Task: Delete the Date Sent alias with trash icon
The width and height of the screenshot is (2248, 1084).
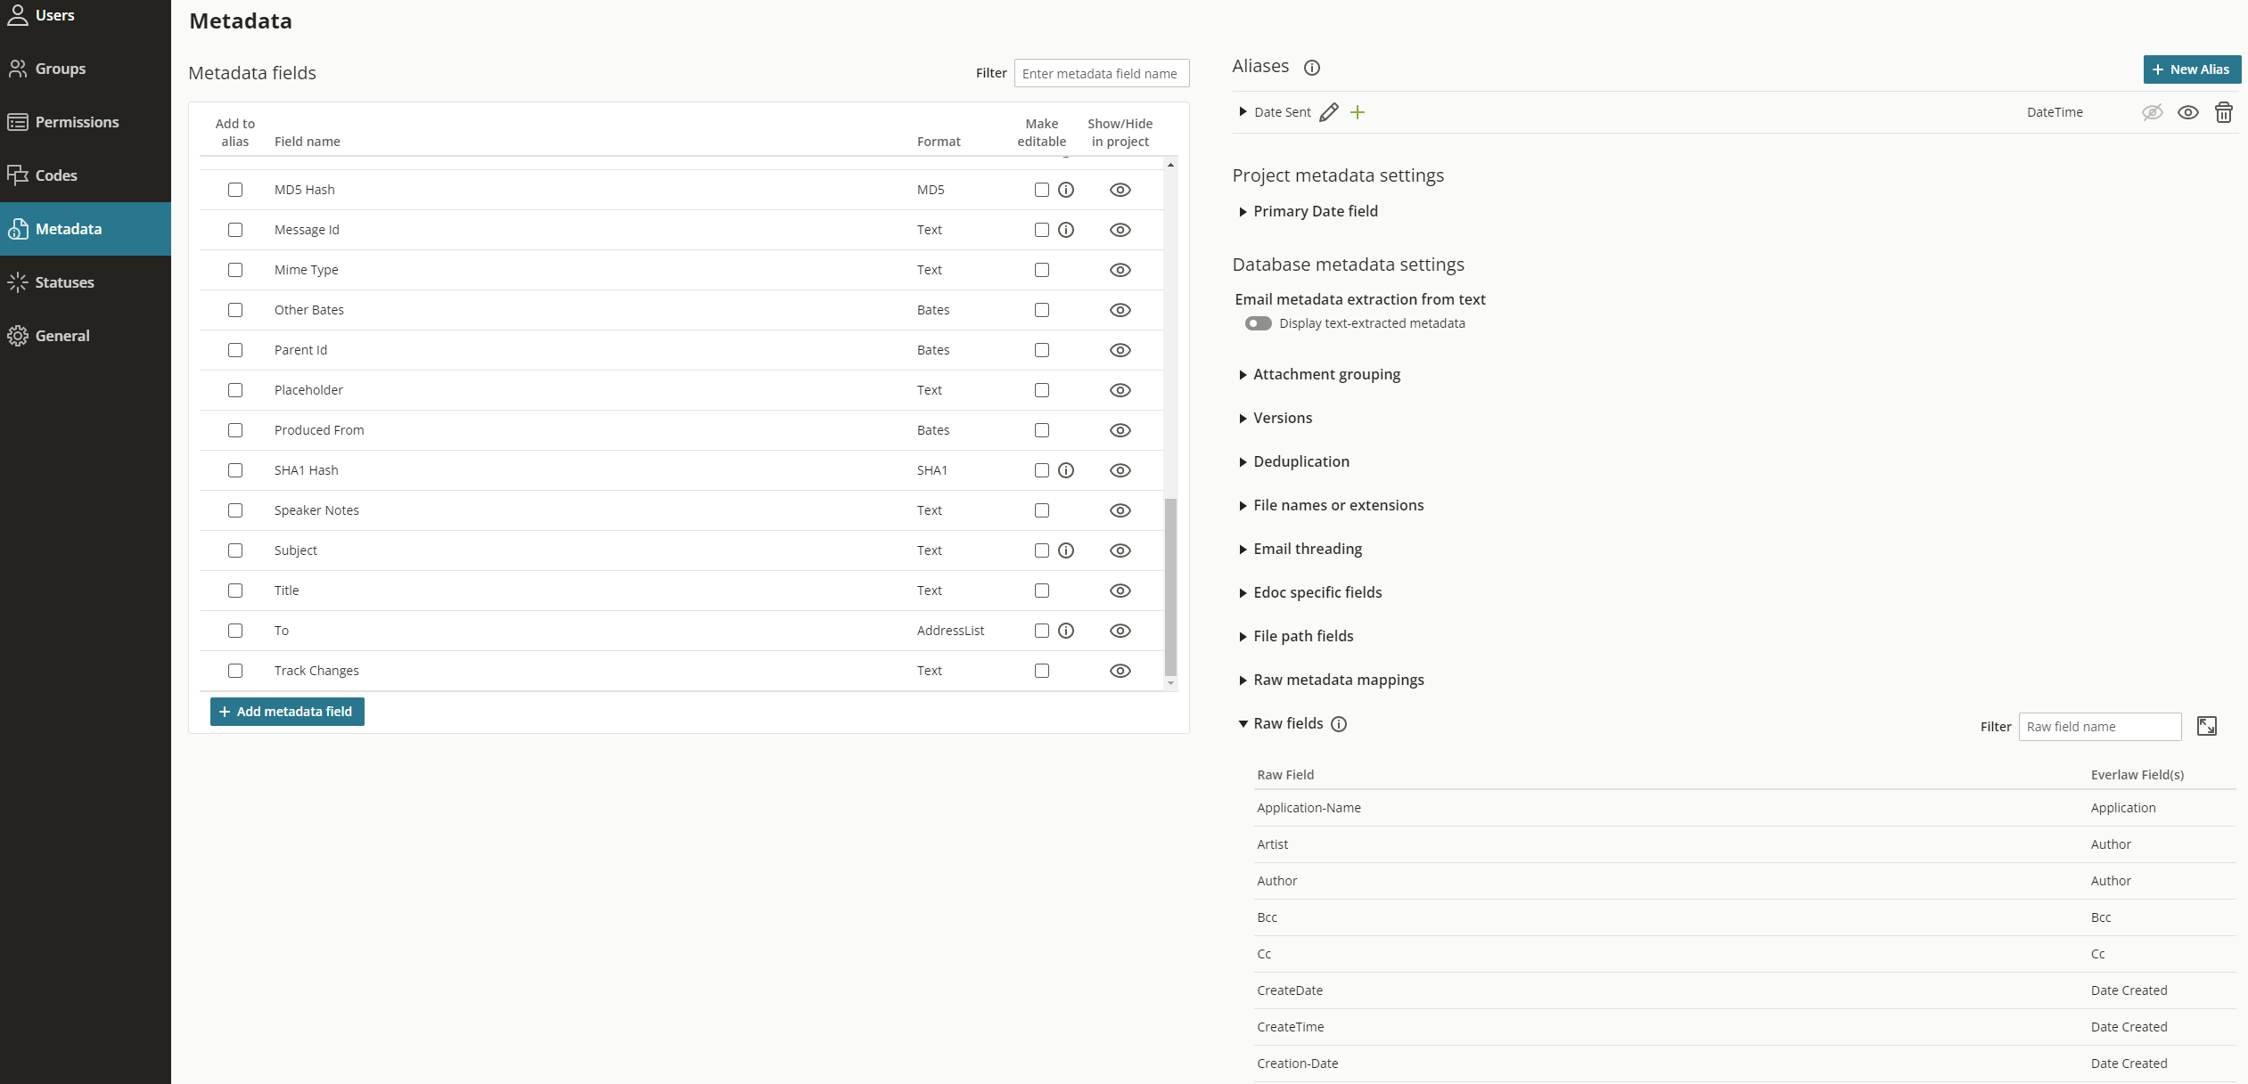Action: tap(2223, 112)
